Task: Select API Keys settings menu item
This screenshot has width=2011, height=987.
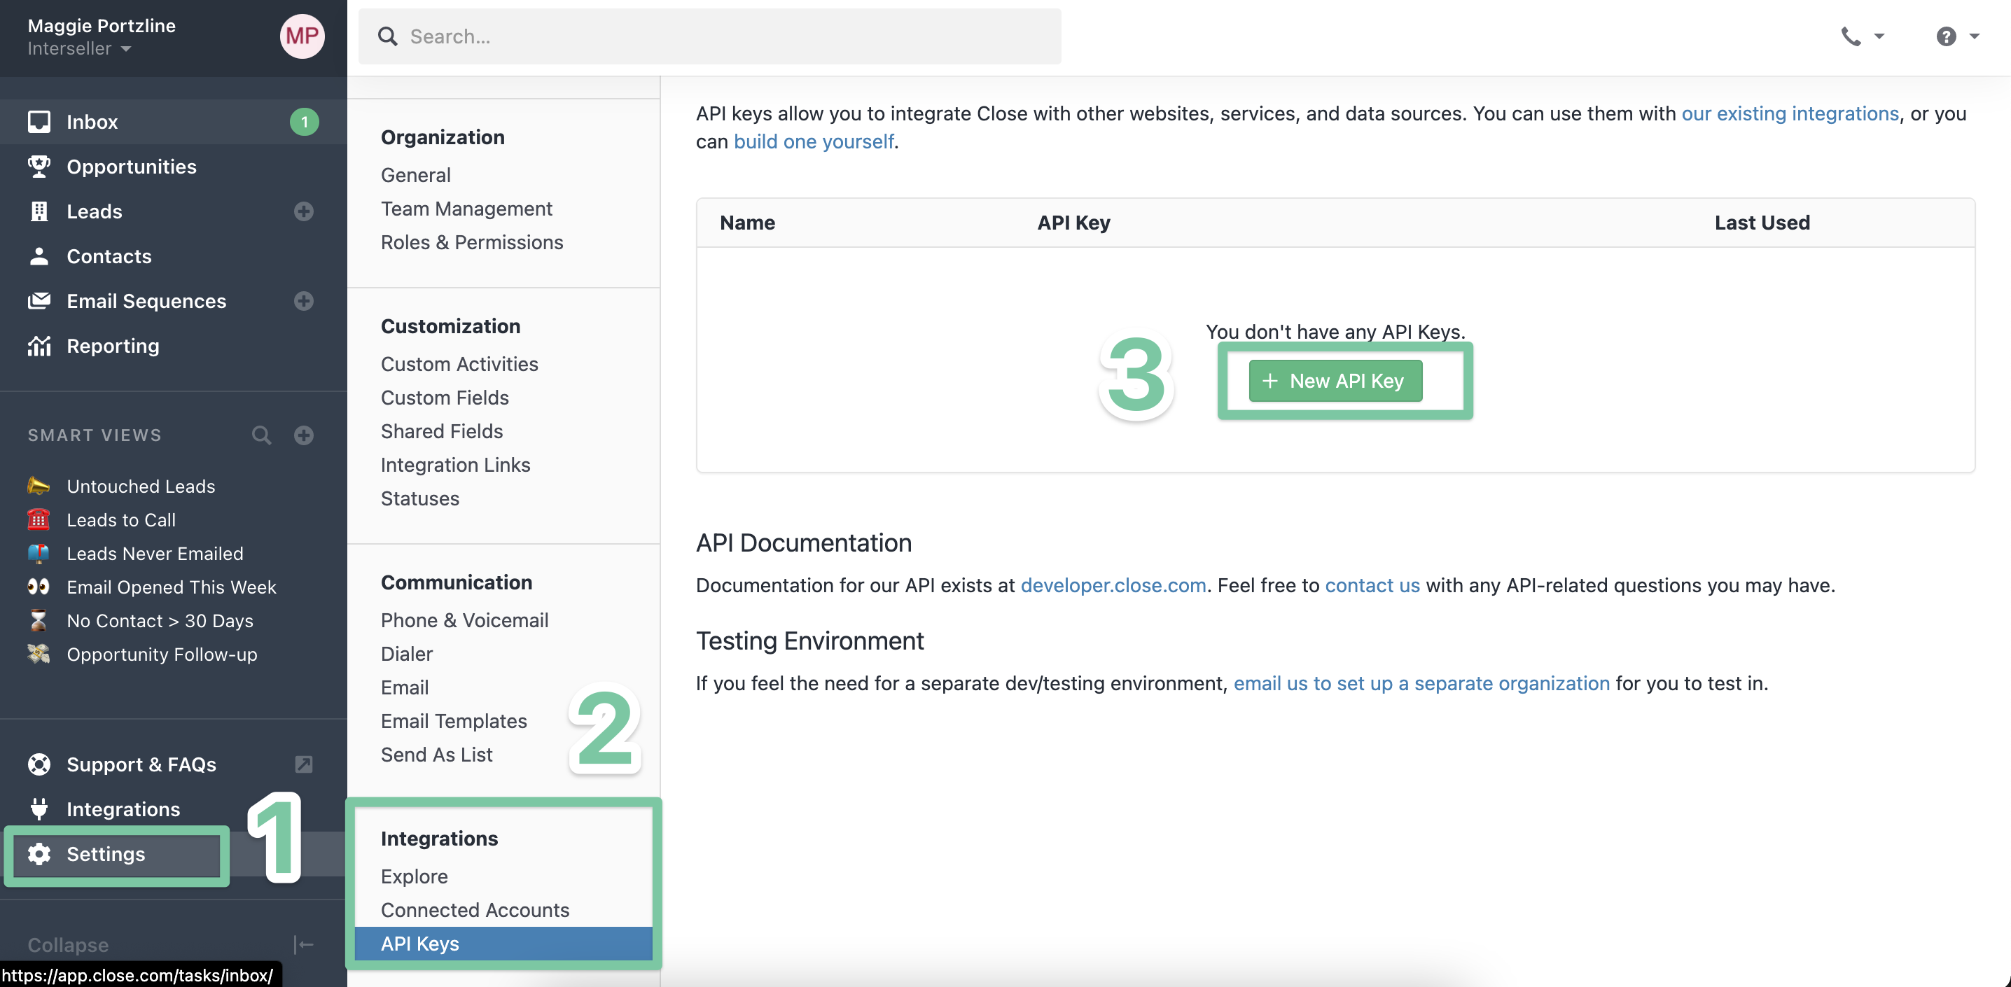Action: [x=420, y=944]
